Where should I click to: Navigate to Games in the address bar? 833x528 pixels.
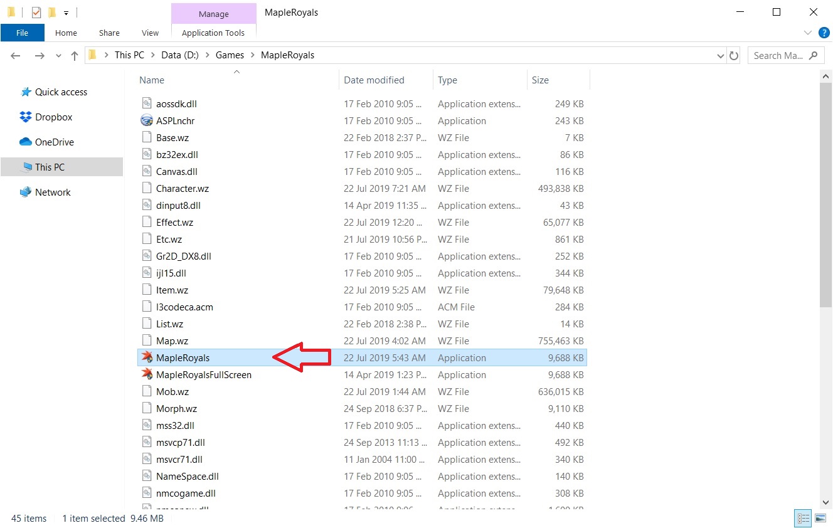pos(230,55)
